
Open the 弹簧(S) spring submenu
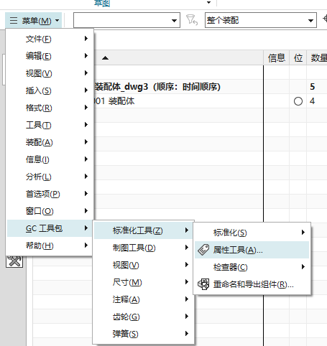pyautogui.click(x=143, y=334)
